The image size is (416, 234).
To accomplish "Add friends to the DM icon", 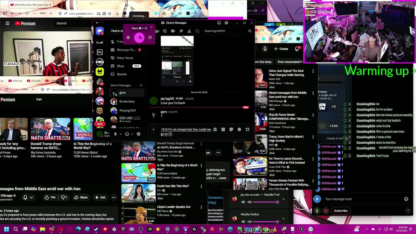I will tap(189, 31).
